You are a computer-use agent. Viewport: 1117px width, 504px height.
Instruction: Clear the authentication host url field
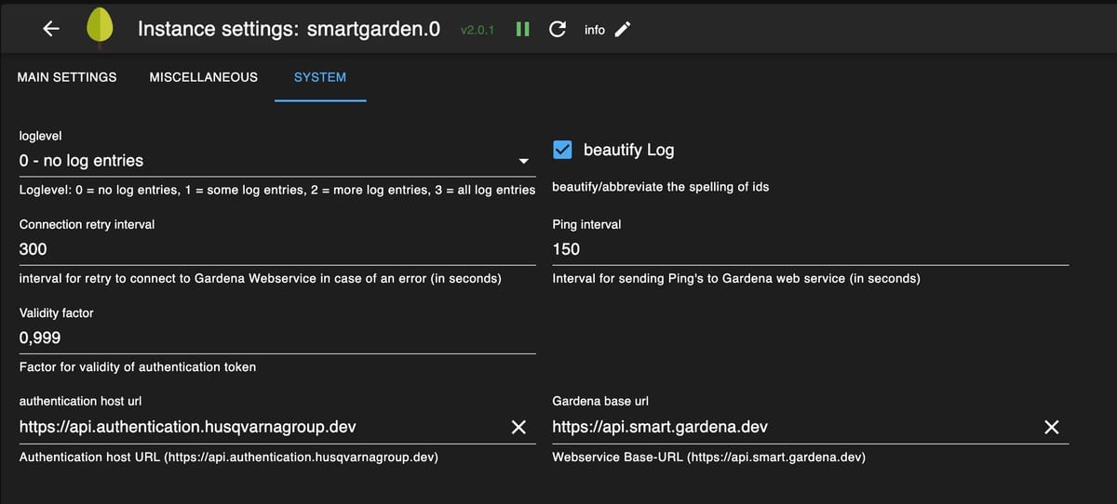tap(518, 428)
